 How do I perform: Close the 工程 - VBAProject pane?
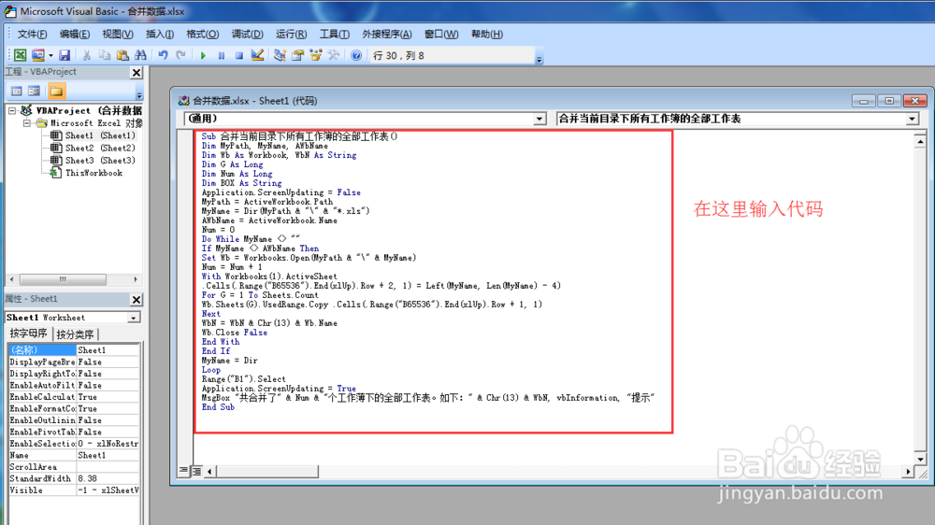pos(137,72)
